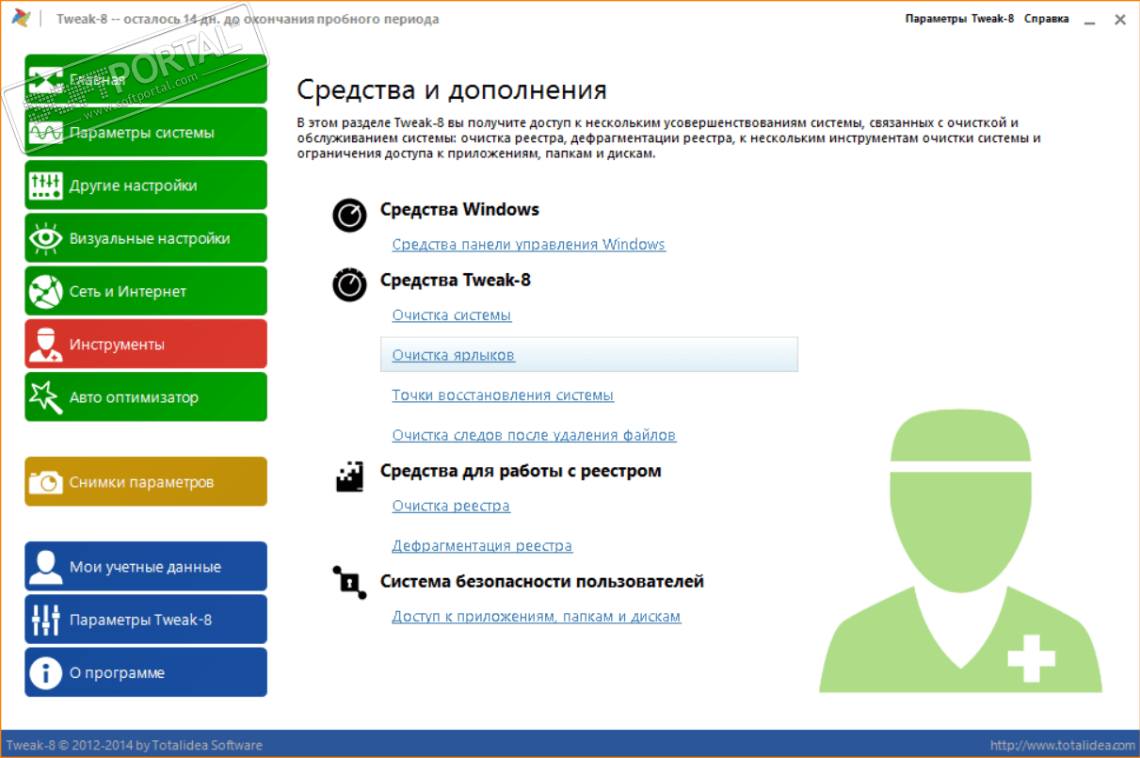Close the Tweak-8 window

coord(1120,19)
